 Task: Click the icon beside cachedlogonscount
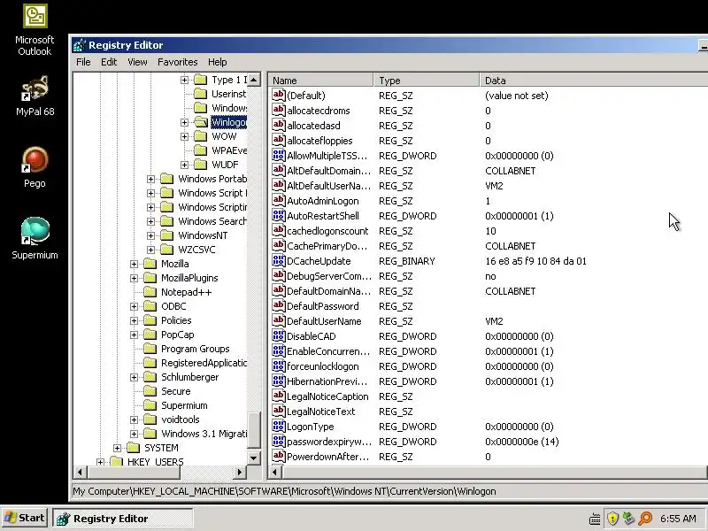point(279,230)
